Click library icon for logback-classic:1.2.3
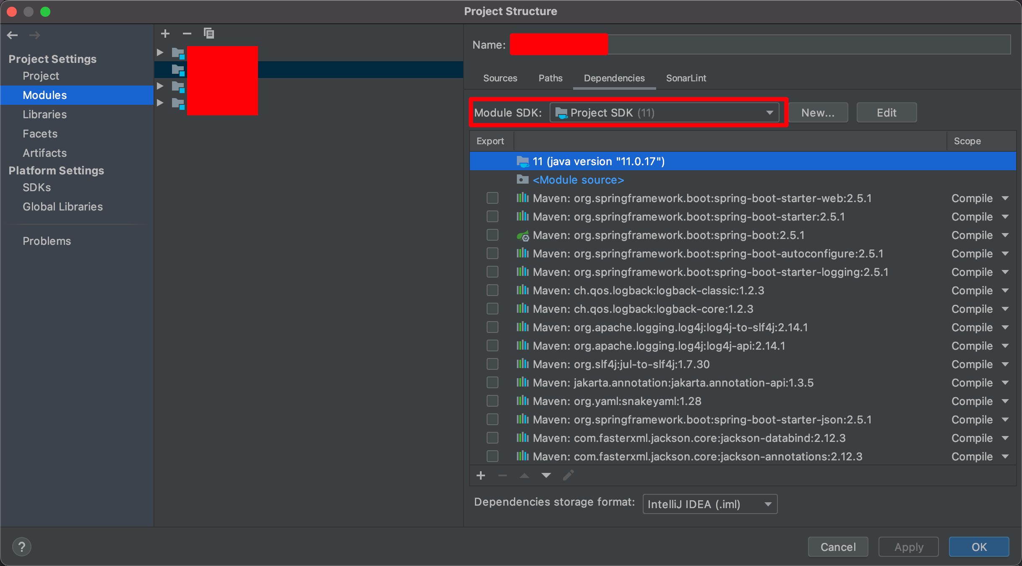Viewport: 1022px width, 566px height. 522,290
